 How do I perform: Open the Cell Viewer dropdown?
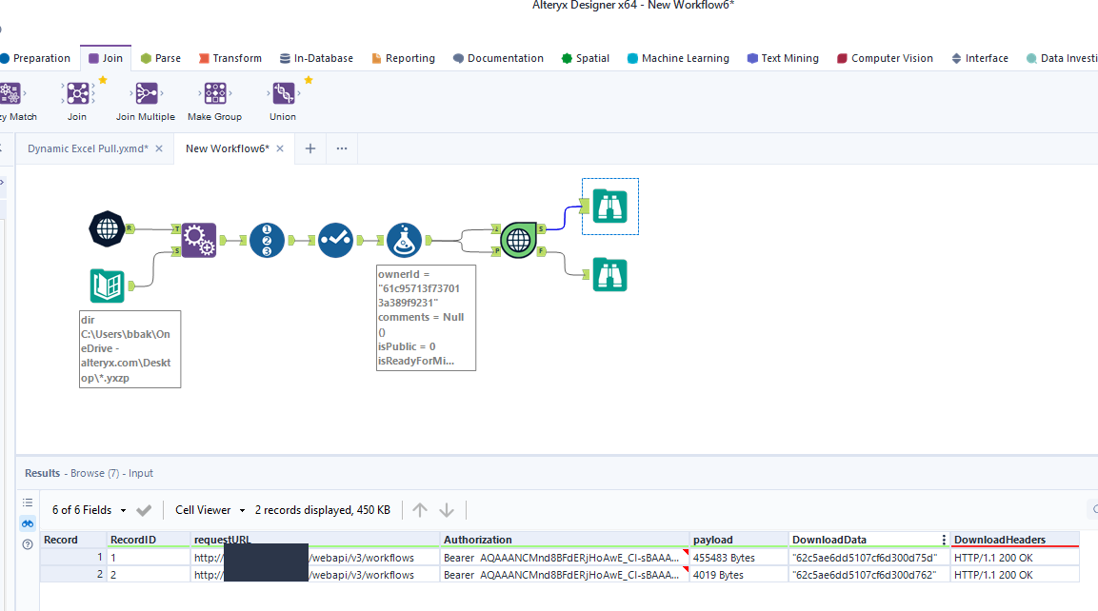tap(209, 509)
